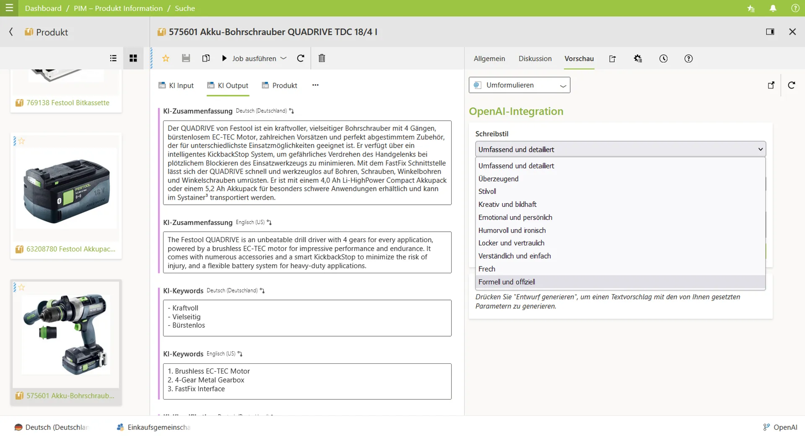Image resolution: width=805 pixels, height=436 pixels.
Task: Open 63208780 Festool Akkupack product
Action: click(71, 249)
